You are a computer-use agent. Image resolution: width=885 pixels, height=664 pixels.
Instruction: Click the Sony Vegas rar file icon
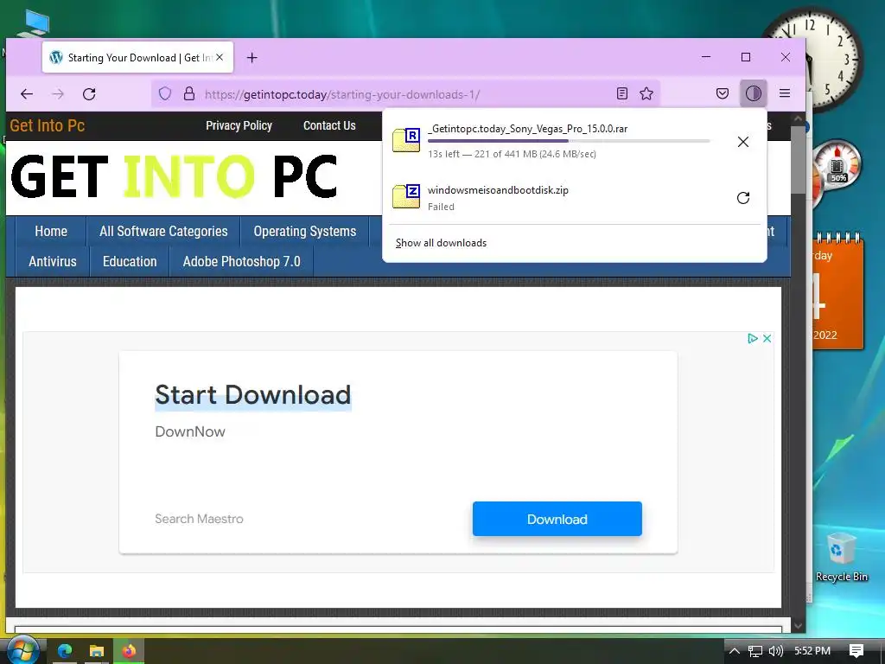[406, 140]
